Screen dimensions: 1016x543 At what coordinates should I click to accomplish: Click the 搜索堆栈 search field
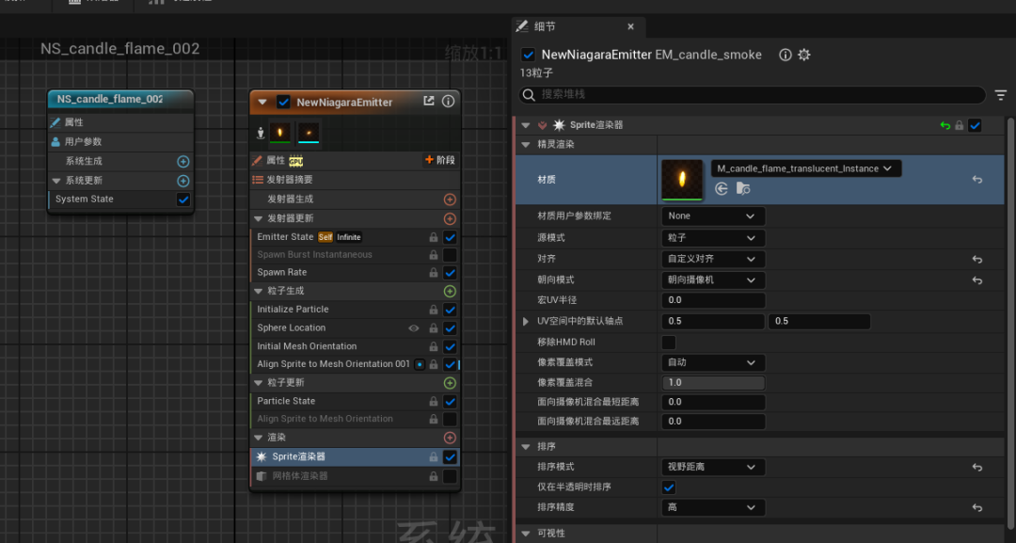pyautogui.click(x=753, y=95)
